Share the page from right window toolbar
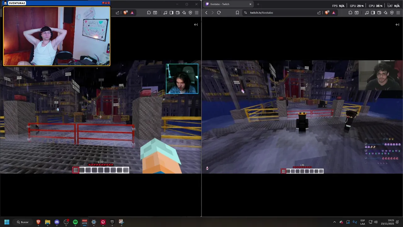The image size is (403, 227). (x=319, y=13)
